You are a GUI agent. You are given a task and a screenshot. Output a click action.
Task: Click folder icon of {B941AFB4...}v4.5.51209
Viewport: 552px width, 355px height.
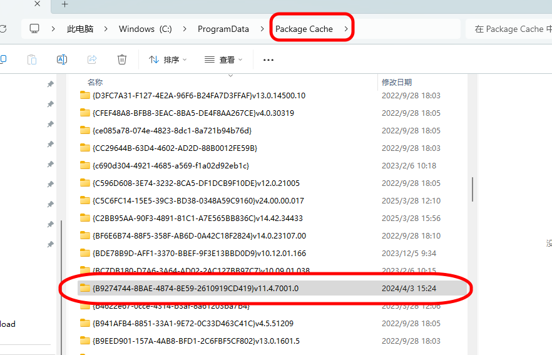pyautogui.click(x=85, y=323)
